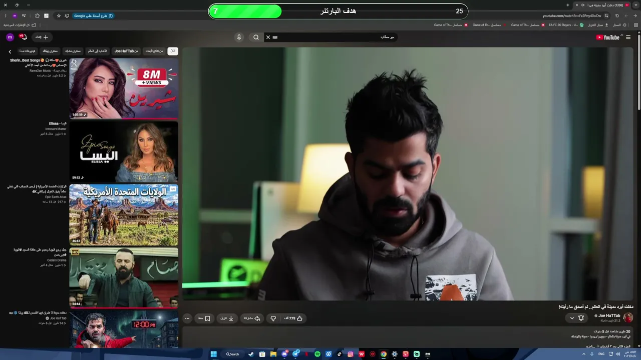Dislike the video with thumbs-down
The height and width of the screenshot is (360, 641).
273,318
